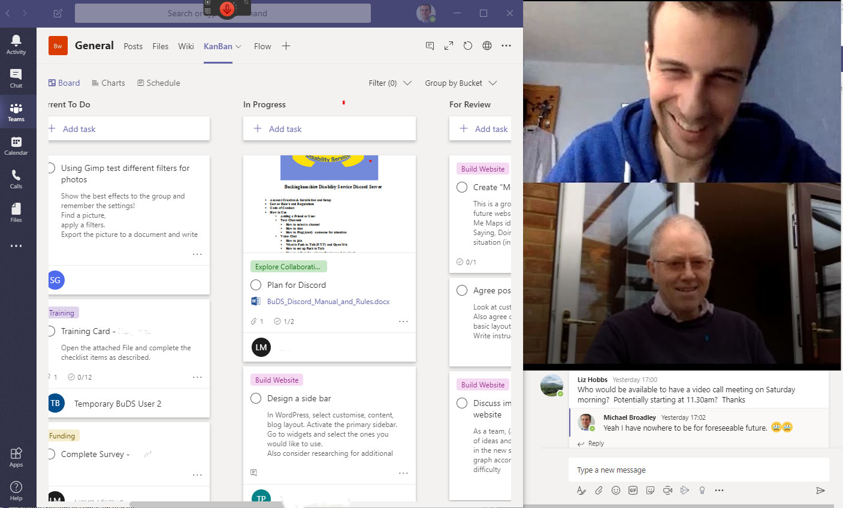Open more options on Plan for Discord card

(403, 321)
